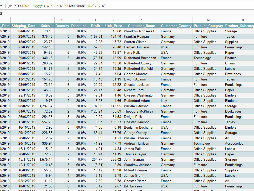Select the Harry Polk name cell
Viewport: 254px width, 191px height.
pos(141,53)
